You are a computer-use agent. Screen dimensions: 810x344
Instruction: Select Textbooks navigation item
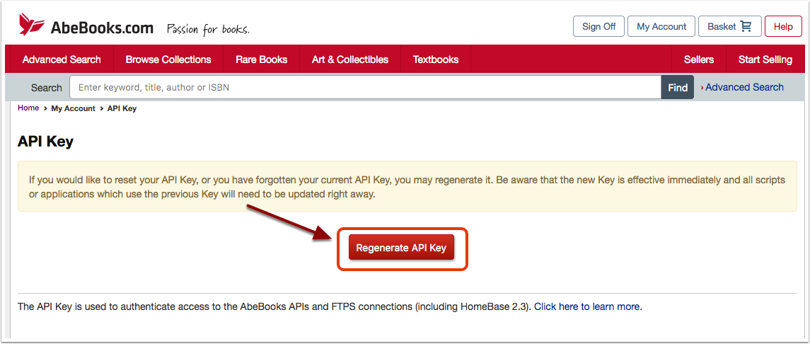pos(436,59)
